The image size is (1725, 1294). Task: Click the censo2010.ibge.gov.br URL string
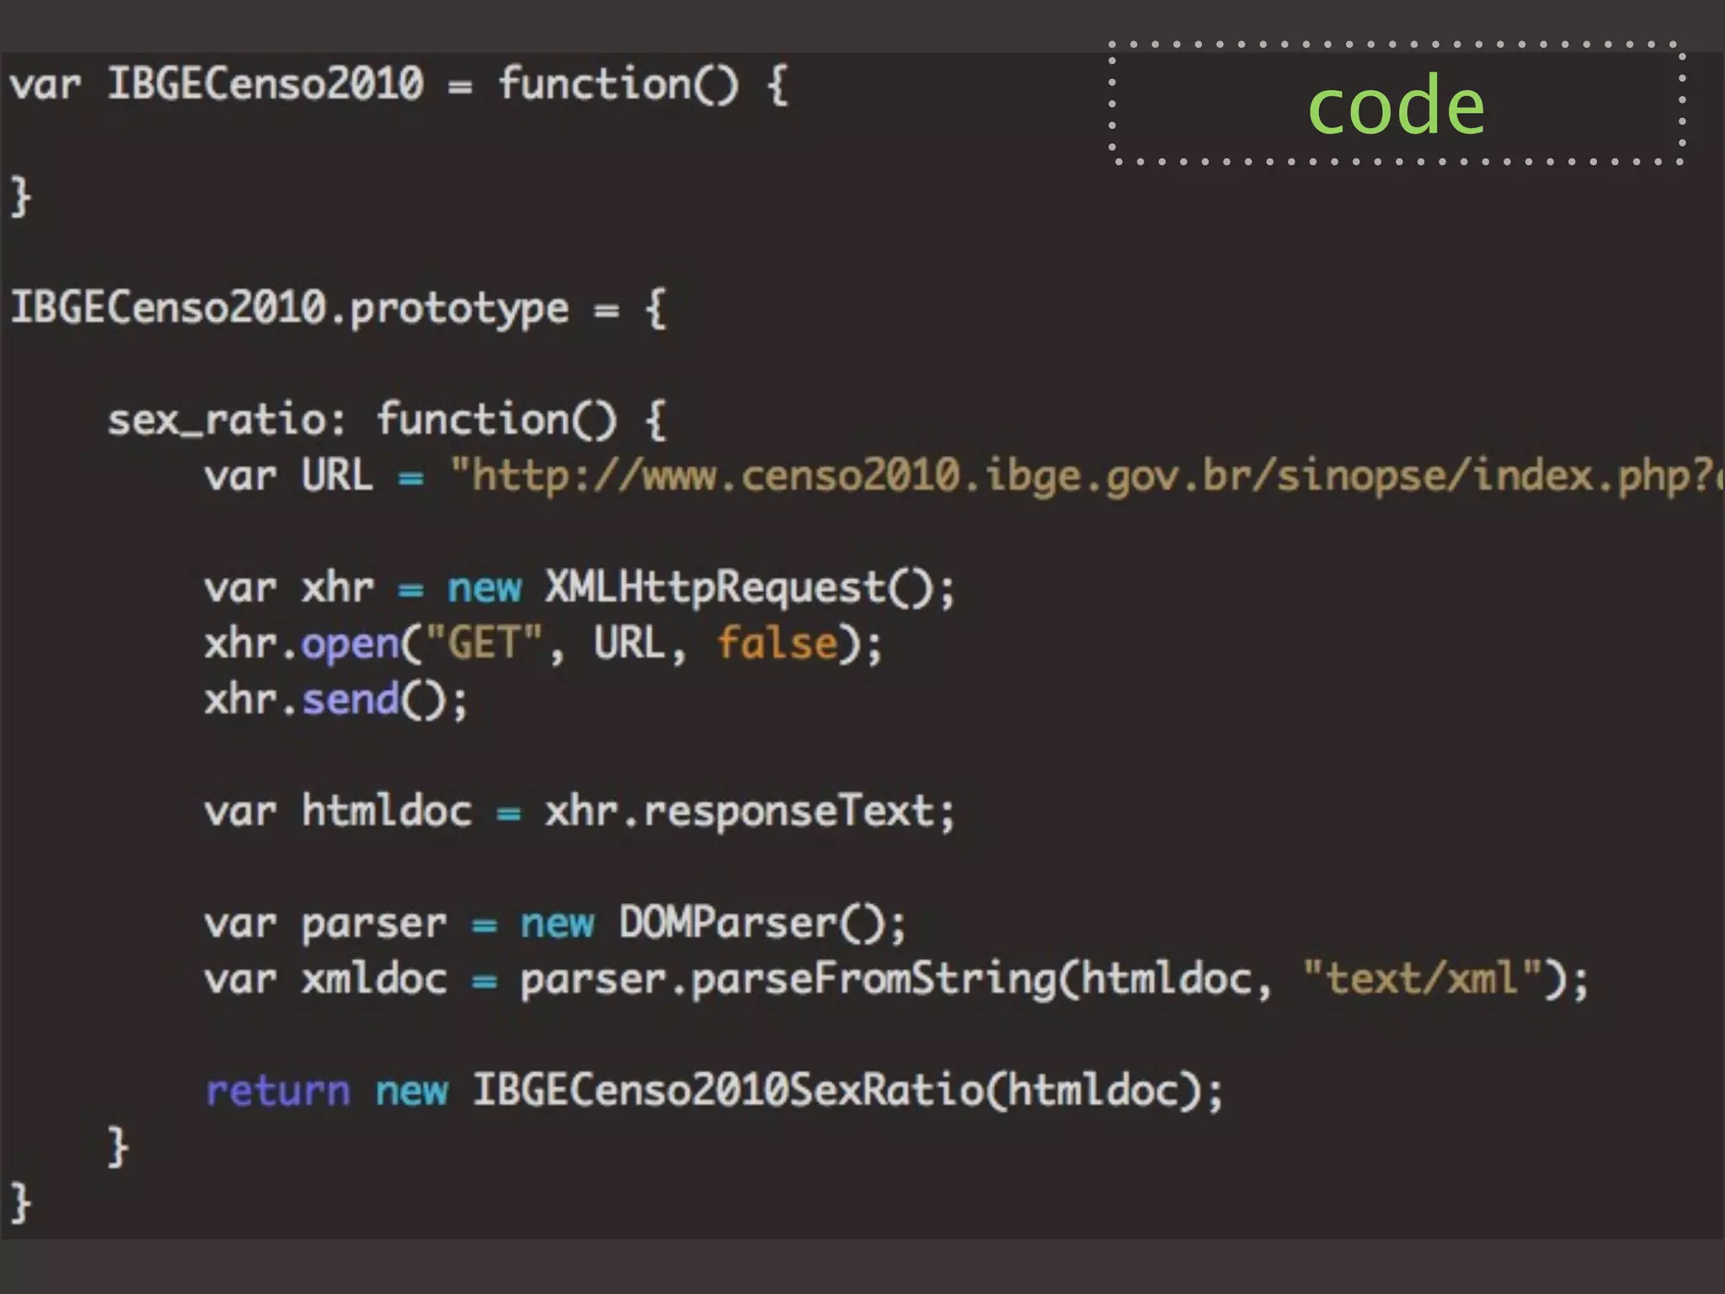pos(1087,476)
